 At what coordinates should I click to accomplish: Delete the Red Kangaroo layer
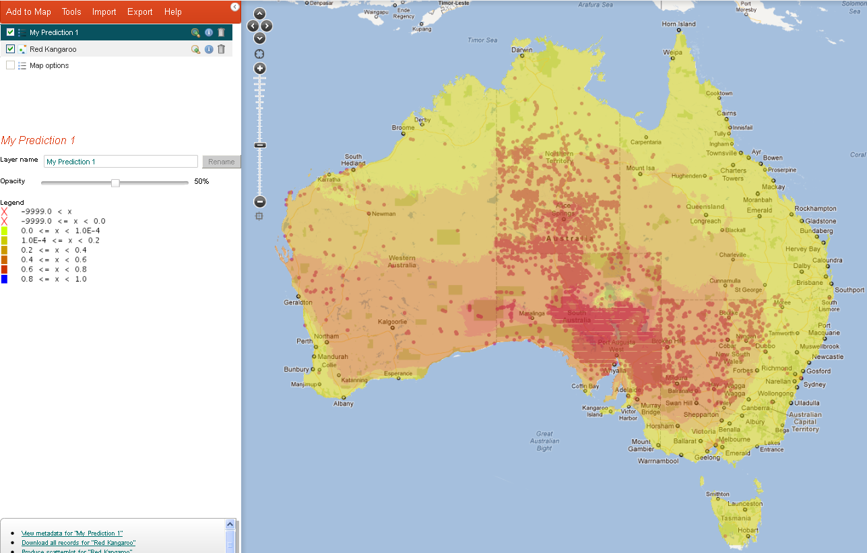click(x=221, y=49)
